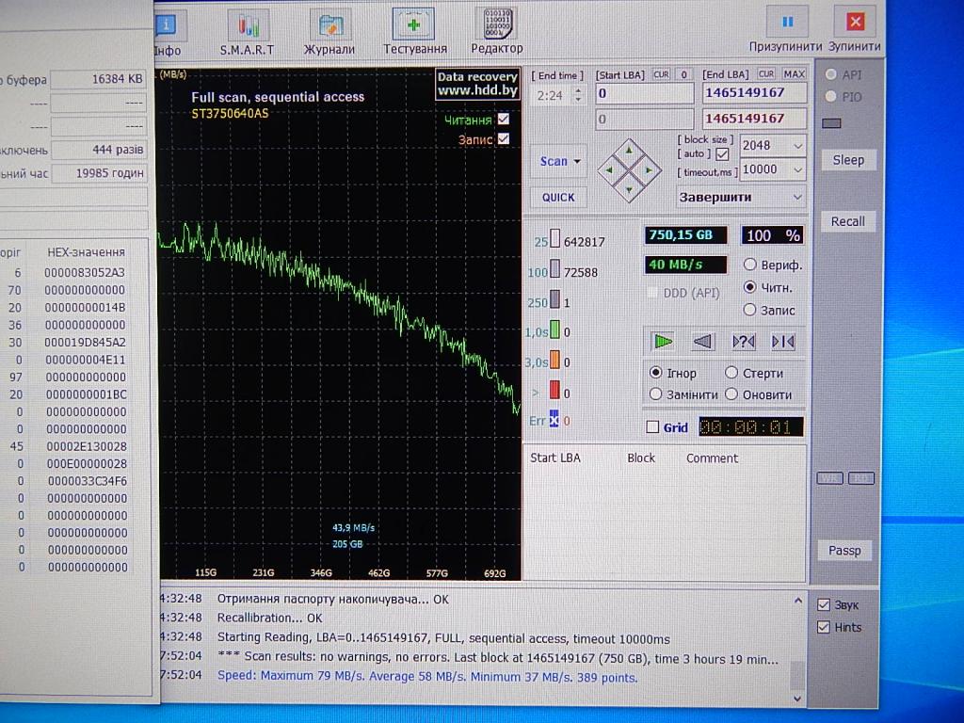Enable the Grid checkbox
Viewport: 964px width, 723px height.
(x=653, y=426)
